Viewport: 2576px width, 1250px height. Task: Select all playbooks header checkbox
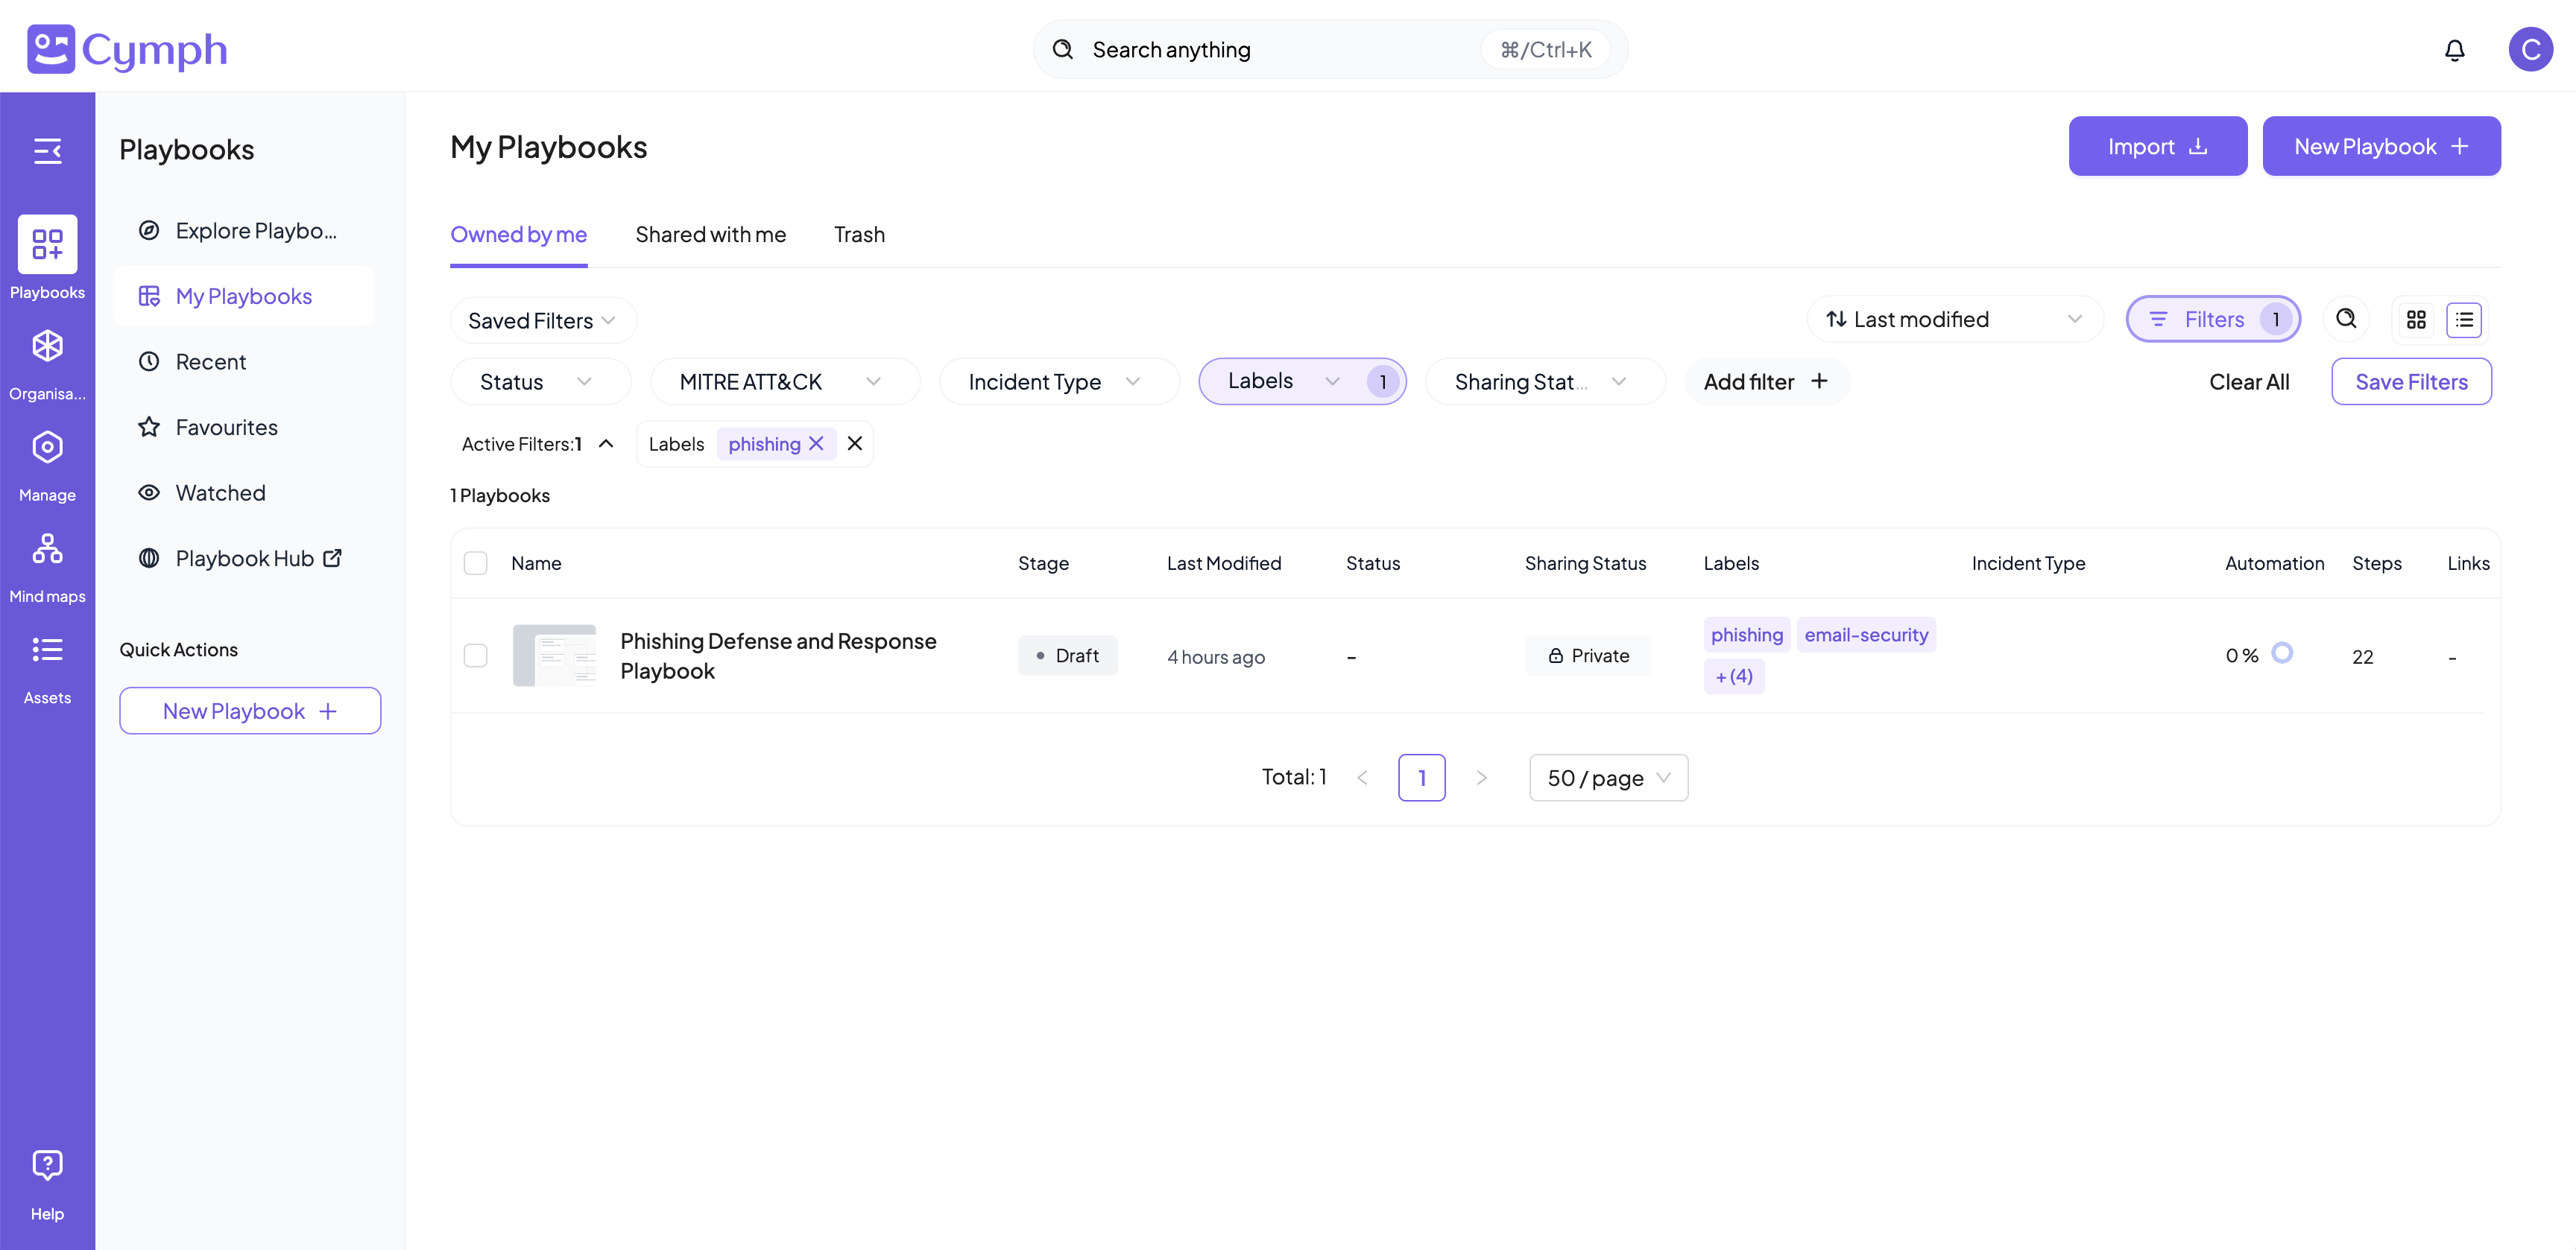click(476, 564)
